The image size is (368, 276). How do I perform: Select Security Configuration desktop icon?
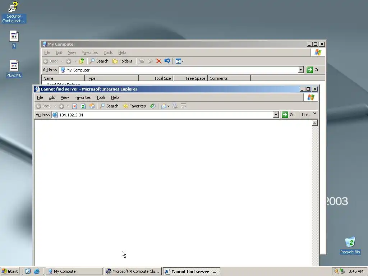[x=14, y=12]
